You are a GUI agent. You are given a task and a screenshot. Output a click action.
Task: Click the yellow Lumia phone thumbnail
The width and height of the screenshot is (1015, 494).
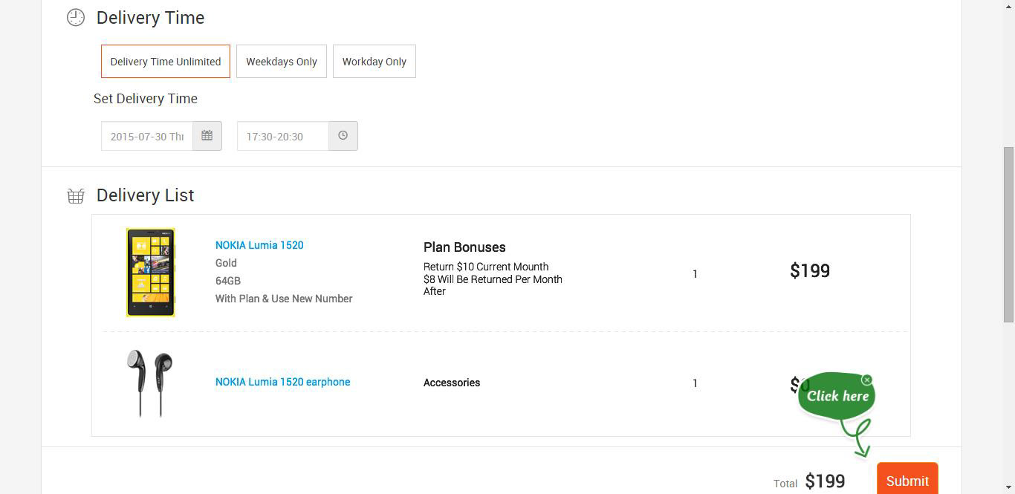(x=151, y=273)
